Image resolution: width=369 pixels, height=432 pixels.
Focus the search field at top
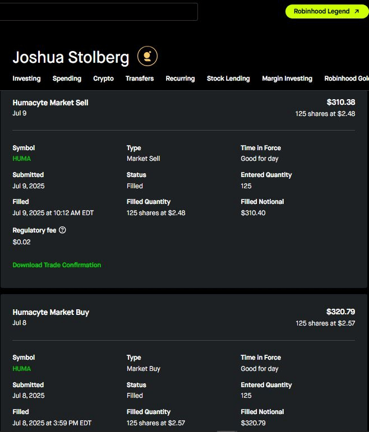[x=98, y=12]
